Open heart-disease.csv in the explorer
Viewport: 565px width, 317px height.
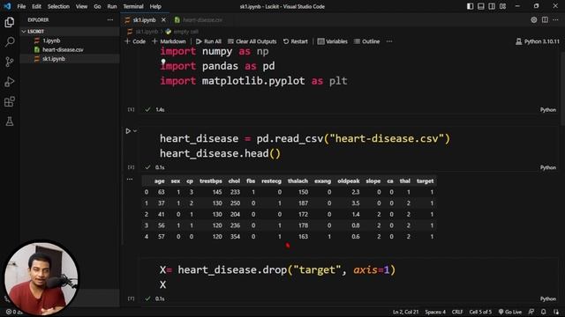63,49
